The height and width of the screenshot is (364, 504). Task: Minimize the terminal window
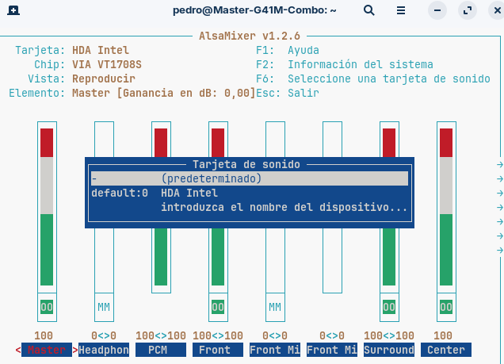[x=437, y=10]
